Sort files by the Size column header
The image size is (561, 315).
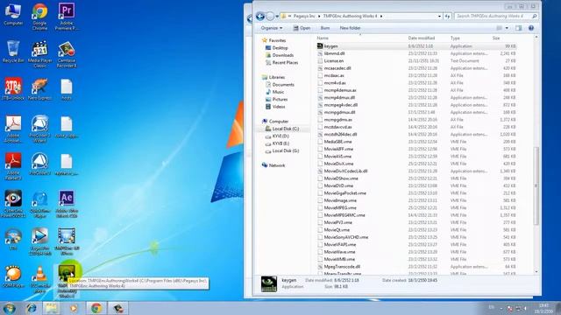pos(496,38)
